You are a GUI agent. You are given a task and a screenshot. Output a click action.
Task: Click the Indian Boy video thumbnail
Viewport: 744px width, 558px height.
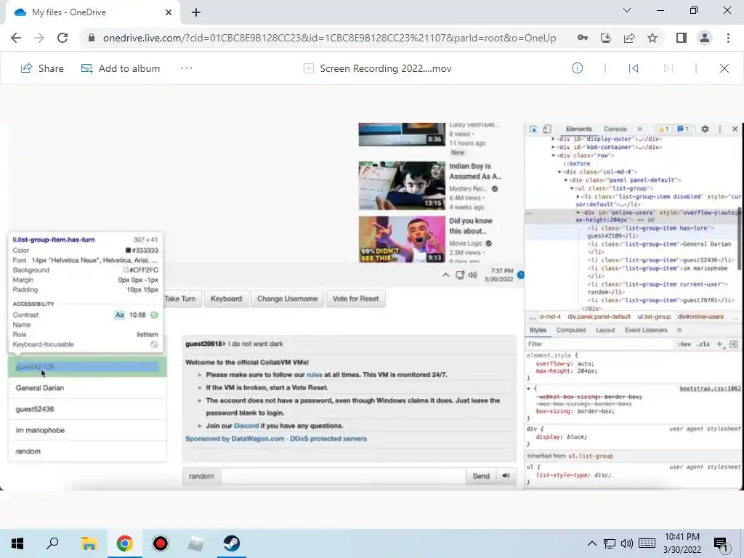click(402, 185)
